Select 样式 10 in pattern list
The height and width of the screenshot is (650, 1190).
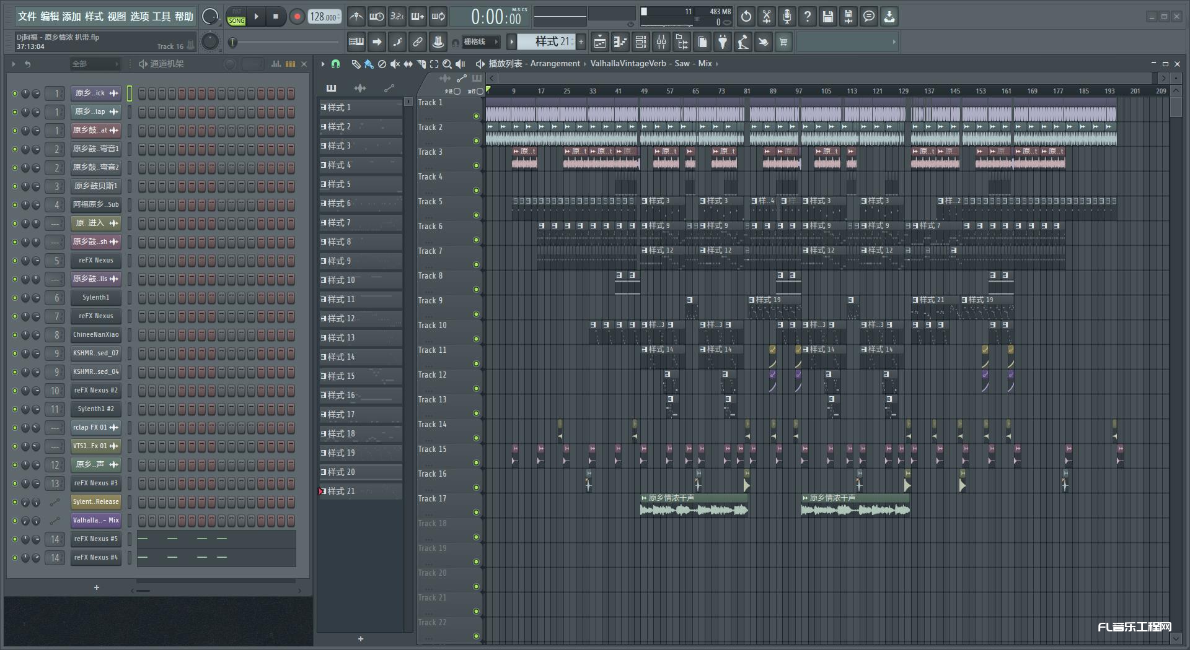pyautogui.click(x=361, y=280)
